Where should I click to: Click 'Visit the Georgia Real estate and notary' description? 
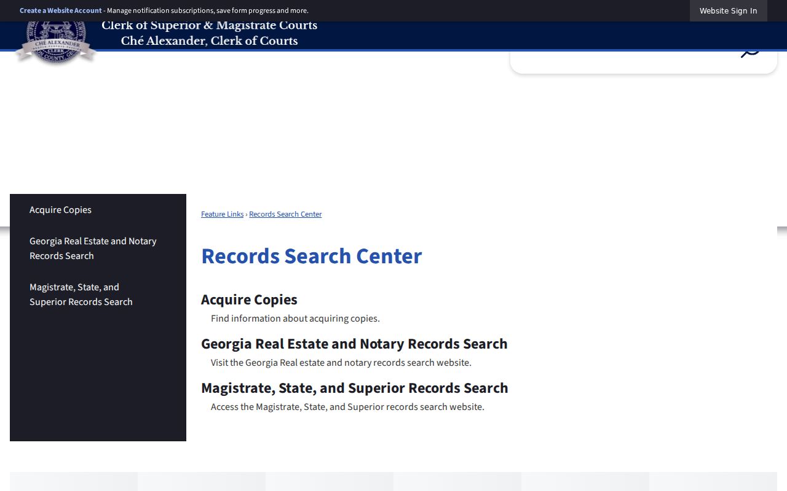[x=341, y=363]
